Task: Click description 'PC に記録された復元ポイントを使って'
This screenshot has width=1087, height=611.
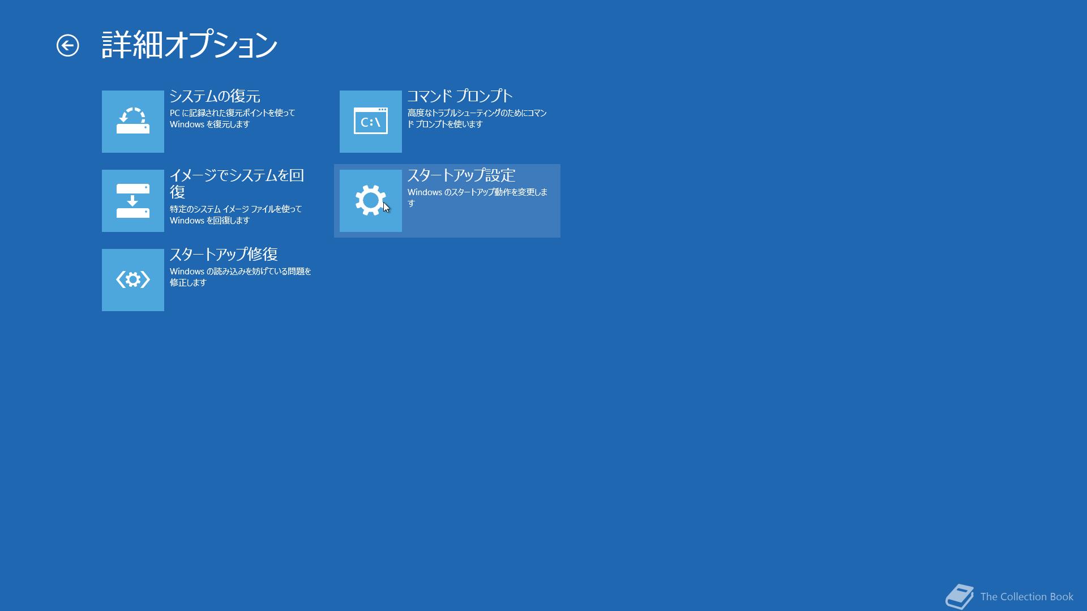Action: tap(233, 113)
